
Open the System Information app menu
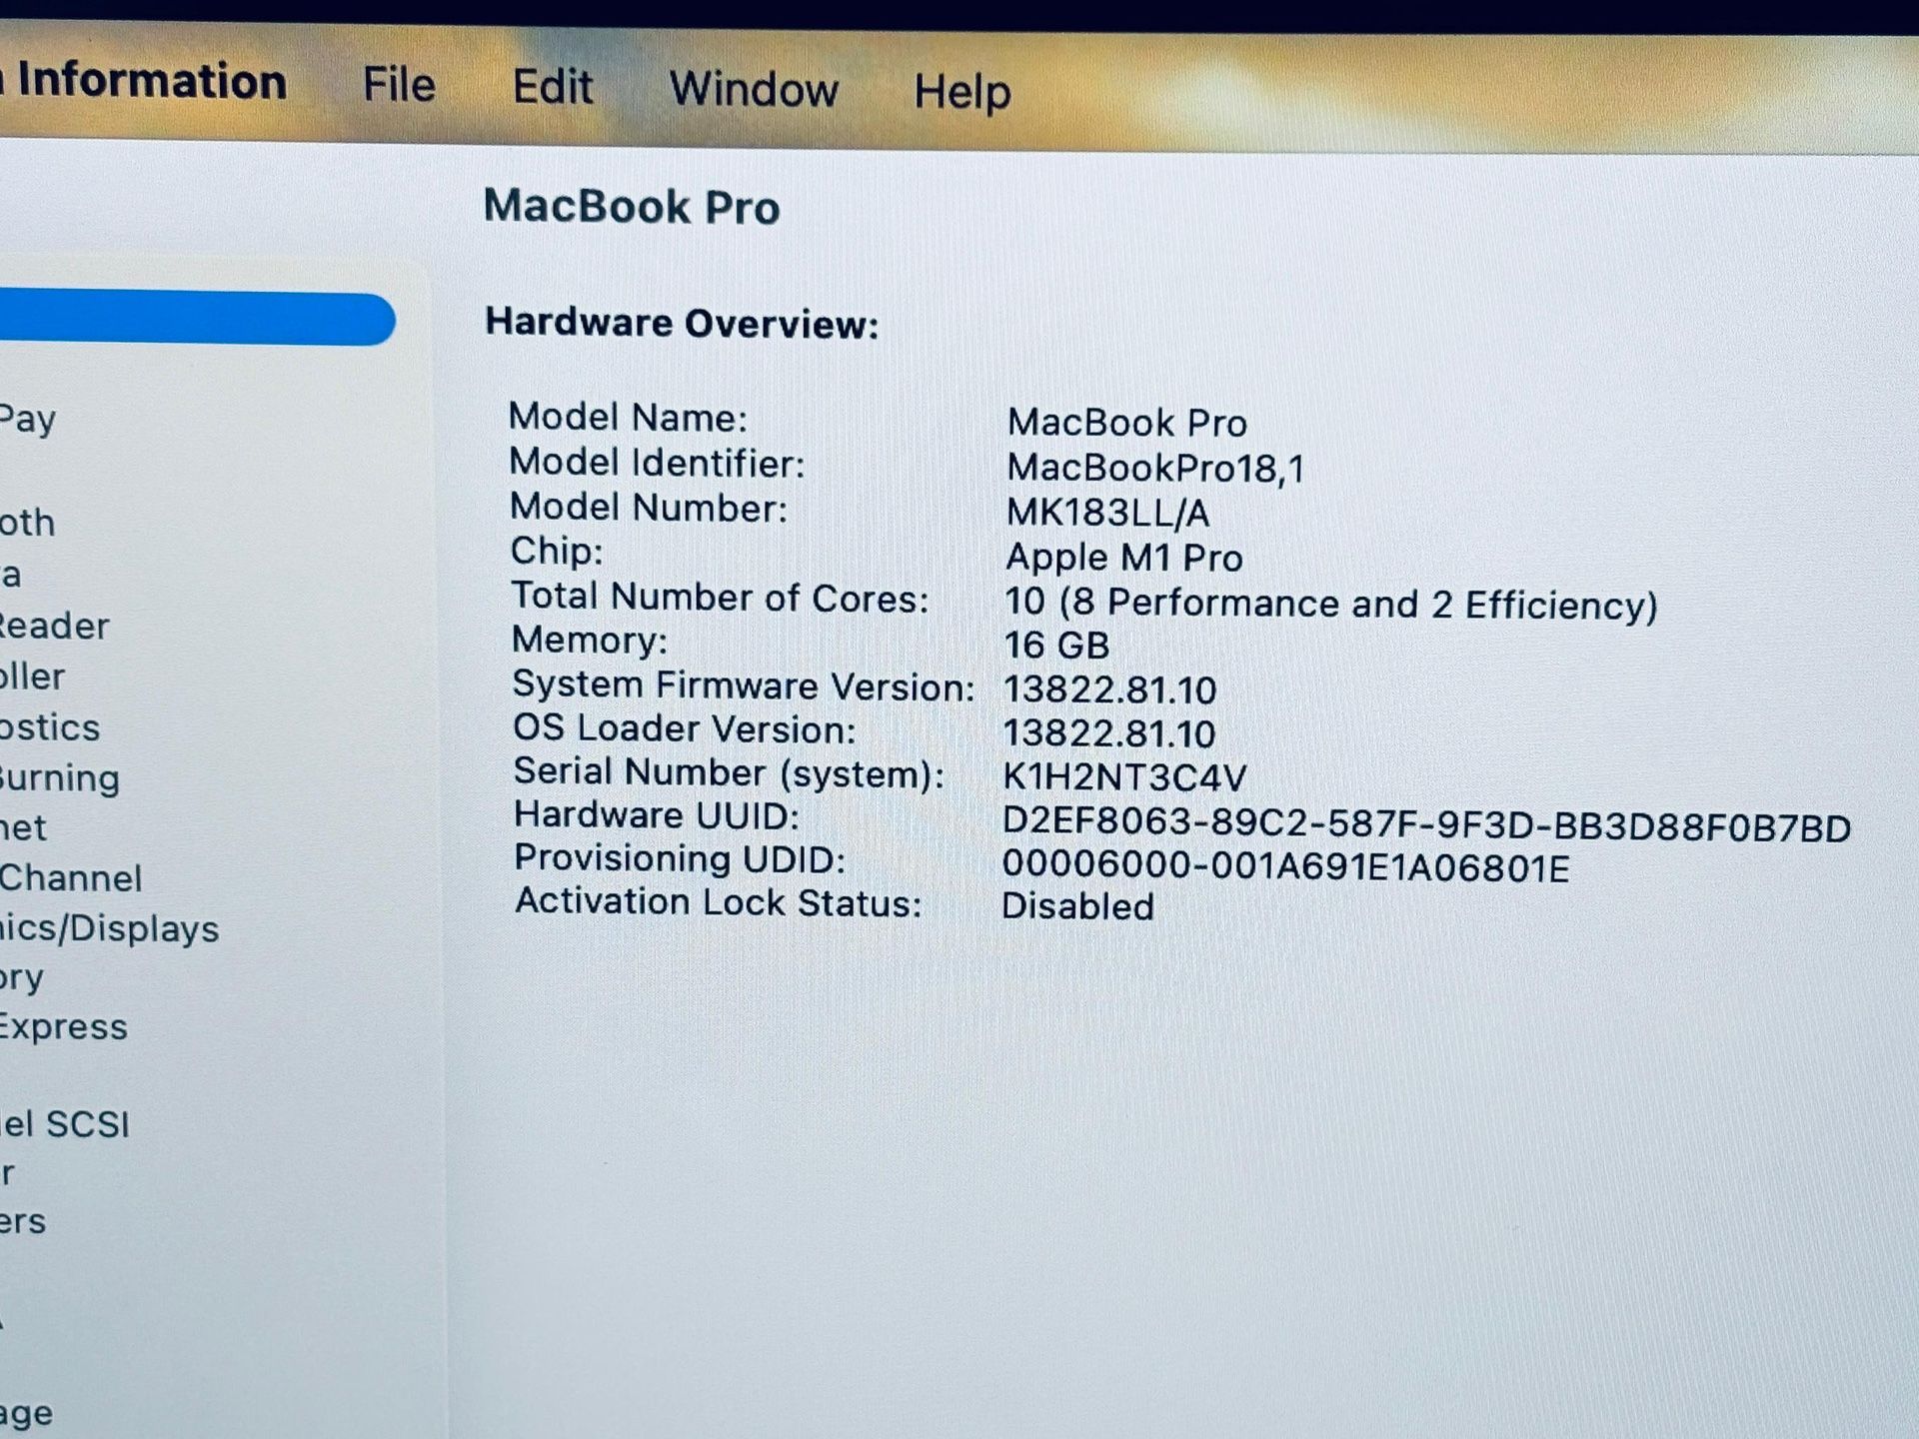[x=144, y=80]
